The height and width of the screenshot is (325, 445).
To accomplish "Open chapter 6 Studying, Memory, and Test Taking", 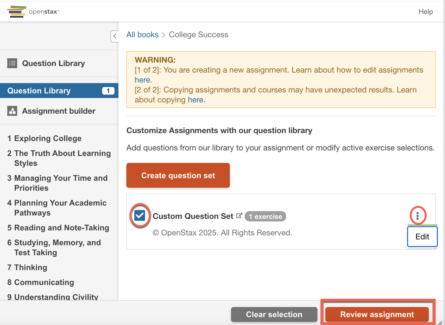I will (x=54, y=248).
